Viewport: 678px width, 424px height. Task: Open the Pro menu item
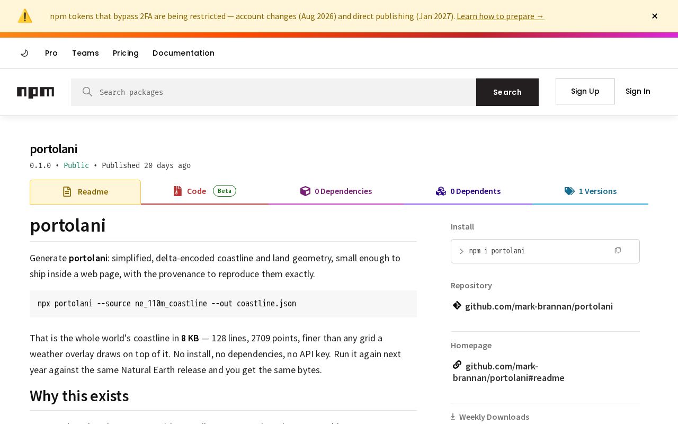pyautogui.click(x=51, y=53)
